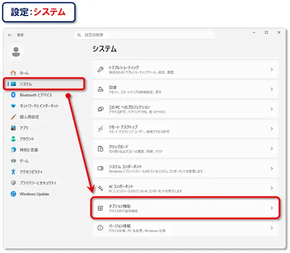
Task: Click the search magnifier icon
Action: [79, 35]
